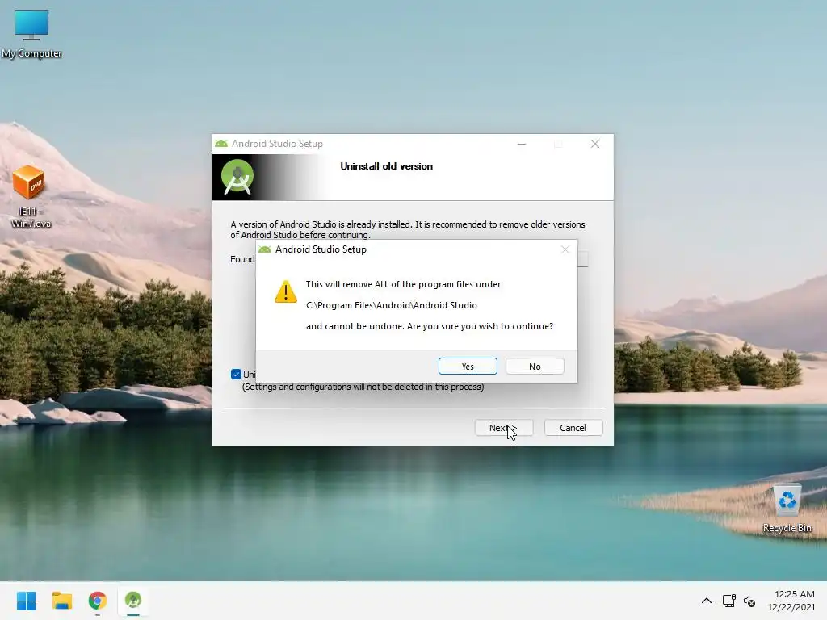Cancel the Android Studio Setup wizard
This screenshot has width=827, height=620.
pos(573,428)
